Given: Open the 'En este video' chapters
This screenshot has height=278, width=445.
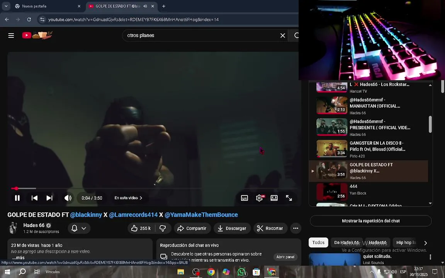Looking at the screenshot, I should pyautogui.click(x=128, y=198).
